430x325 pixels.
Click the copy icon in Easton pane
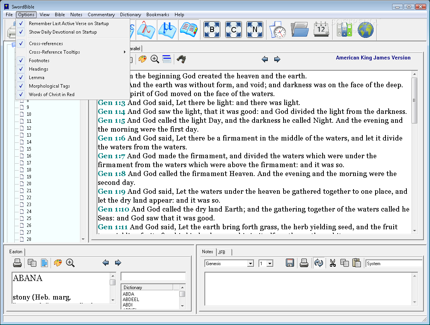click(x=32, y=263)
